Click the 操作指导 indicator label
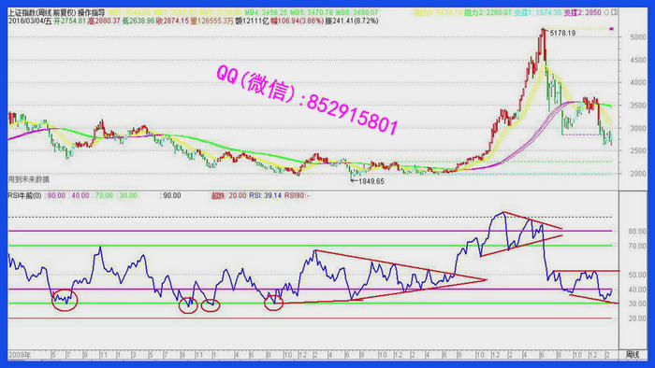Image resolution: width=655 pixels, height=368 pixels. coord(91,13)
